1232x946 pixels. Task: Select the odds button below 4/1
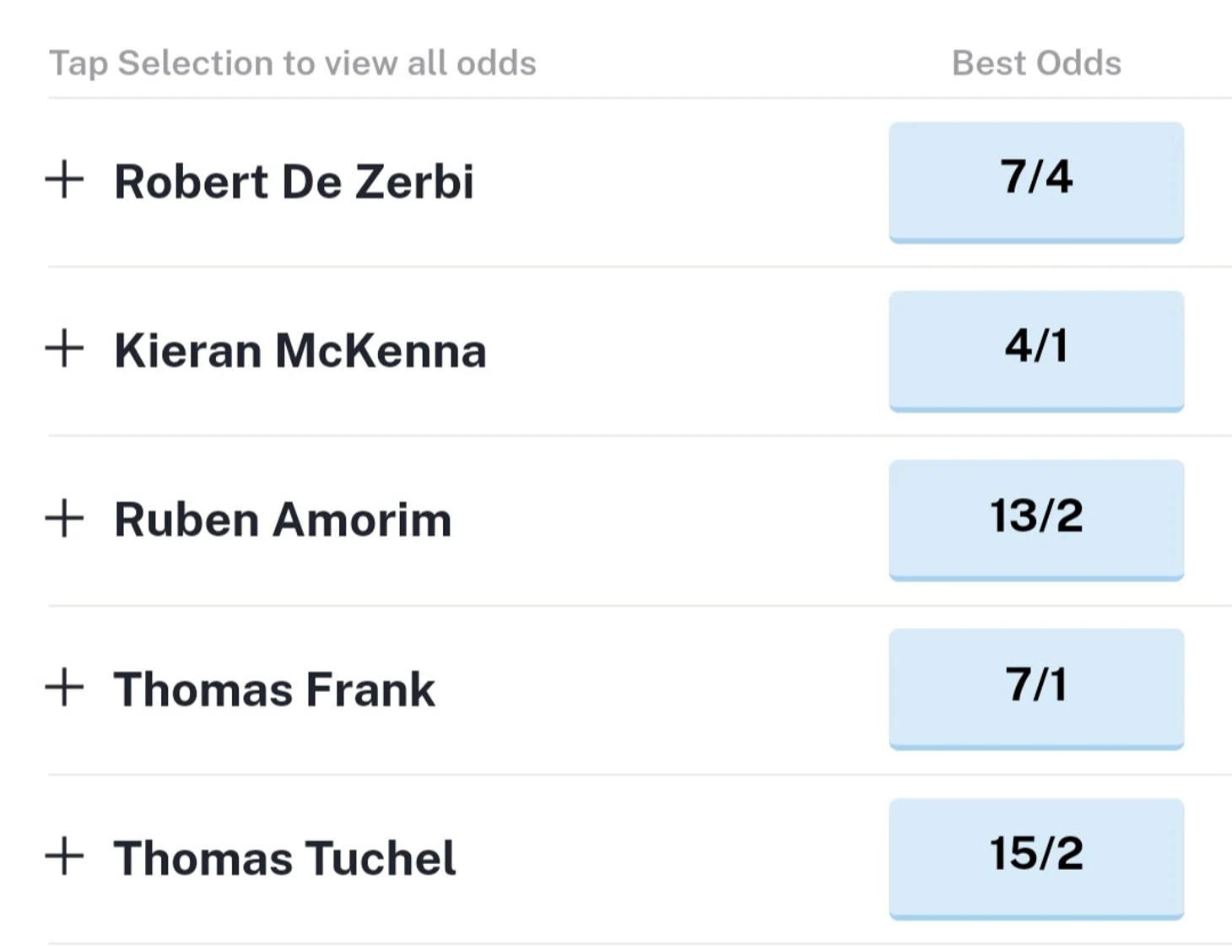(1036, 520)
